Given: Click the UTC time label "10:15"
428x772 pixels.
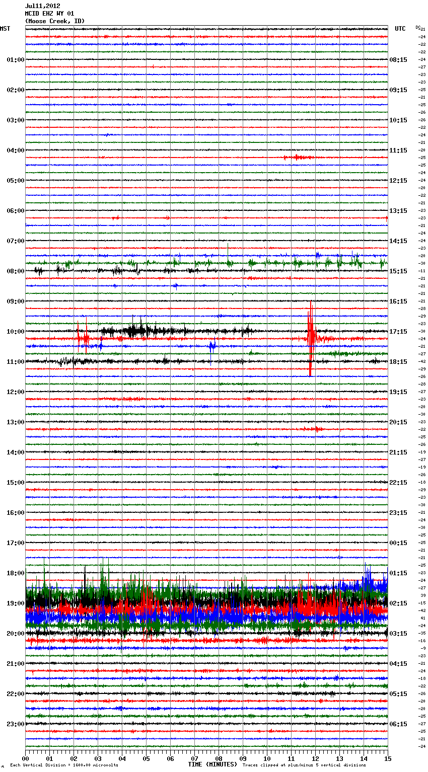Looking at the screenshot, I should point(398,120).
